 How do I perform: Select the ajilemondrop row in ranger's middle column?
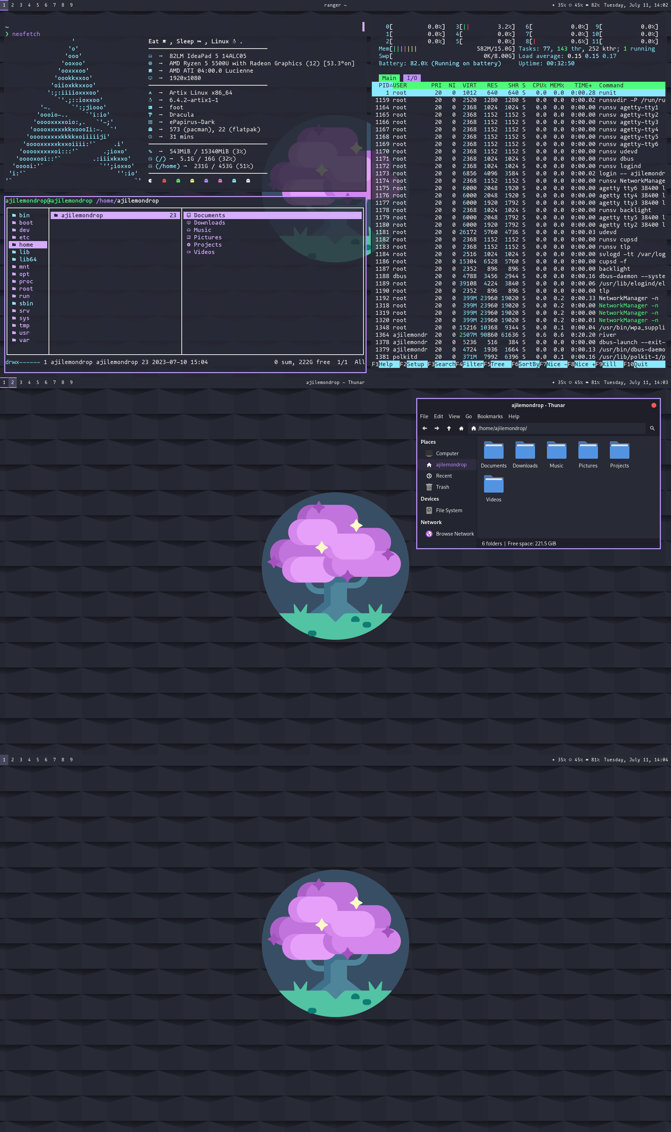[115, 215]
